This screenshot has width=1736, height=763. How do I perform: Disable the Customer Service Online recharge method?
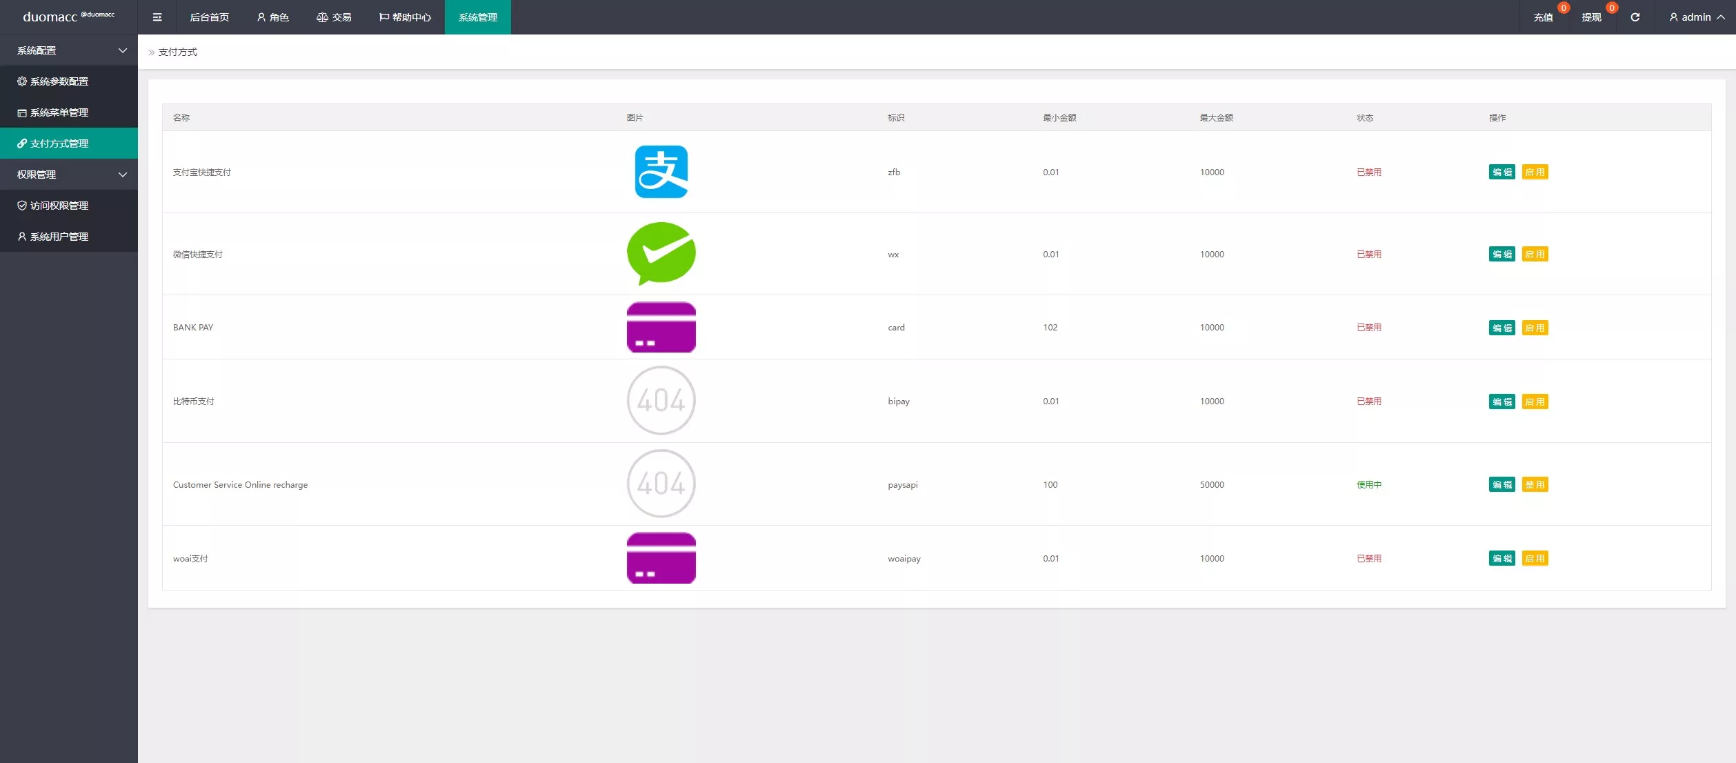coord(1535,485)
